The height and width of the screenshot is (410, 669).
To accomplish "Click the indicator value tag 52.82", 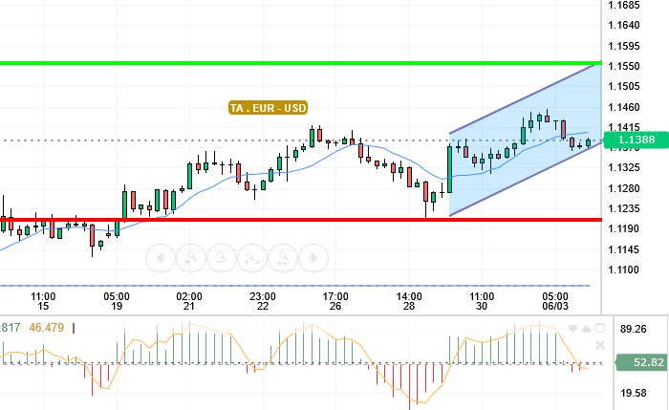I will 642,362.
